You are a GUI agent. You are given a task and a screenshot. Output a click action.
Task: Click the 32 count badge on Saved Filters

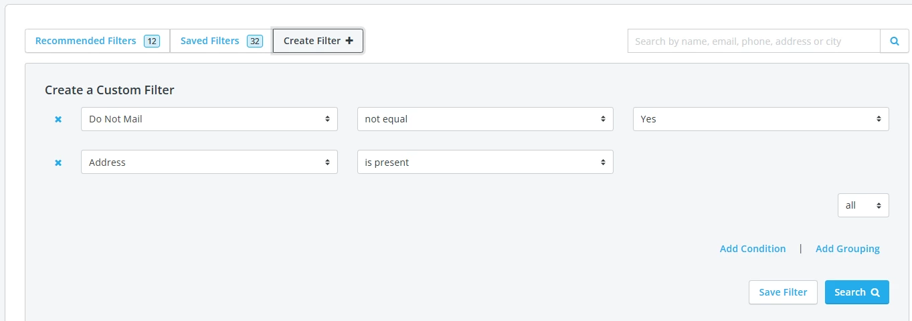coord(254,41)
